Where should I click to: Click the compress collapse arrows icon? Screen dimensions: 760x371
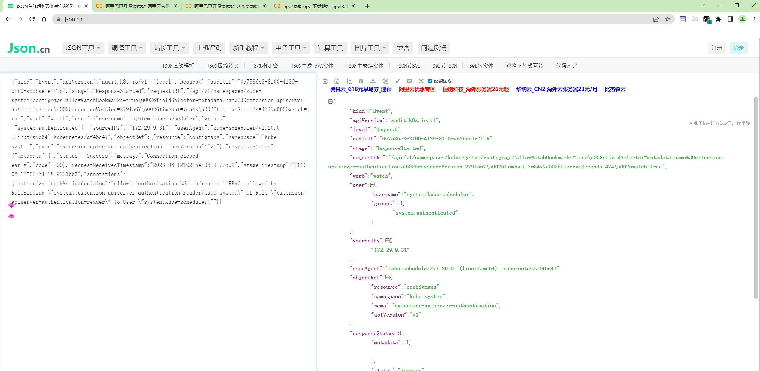[397, 81]
